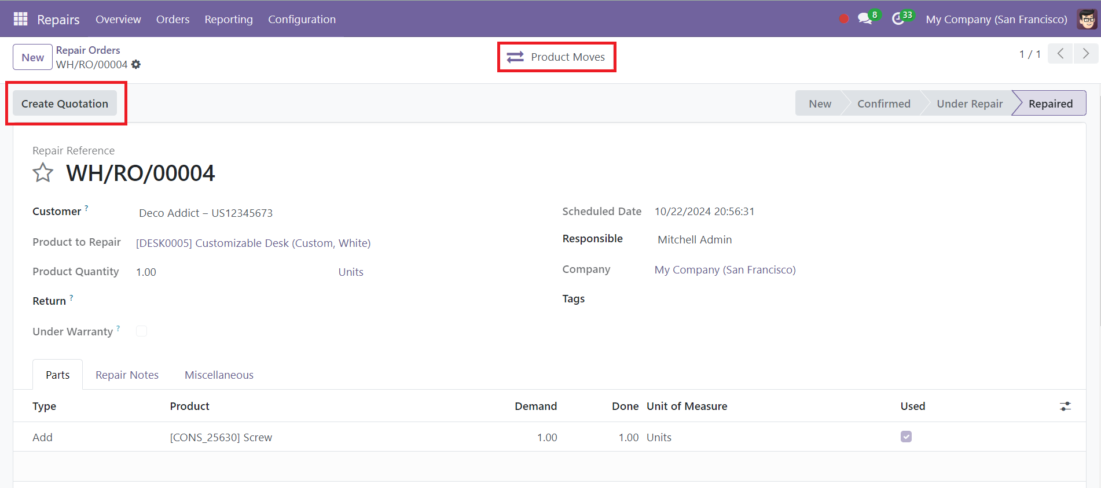Show Return field help question mark
This screenshot has width=1101, height=488.
[71, 297]
